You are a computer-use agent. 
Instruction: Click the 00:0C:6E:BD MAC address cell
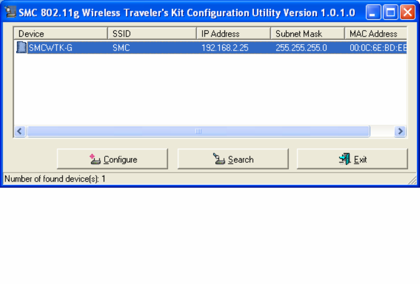click(378, 48)
